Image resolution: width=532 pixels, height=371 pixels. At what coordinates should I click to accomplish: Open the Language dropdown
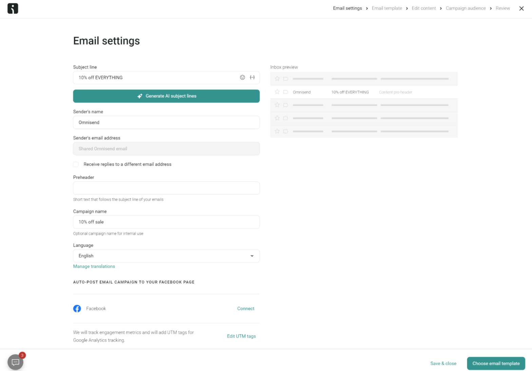click(x=166, y=256)
